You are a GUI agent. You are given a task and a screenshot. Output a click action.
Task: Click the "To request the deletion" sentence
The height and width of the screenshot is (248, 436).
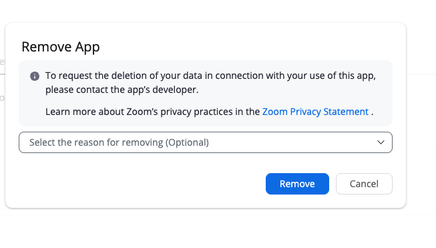210,76
